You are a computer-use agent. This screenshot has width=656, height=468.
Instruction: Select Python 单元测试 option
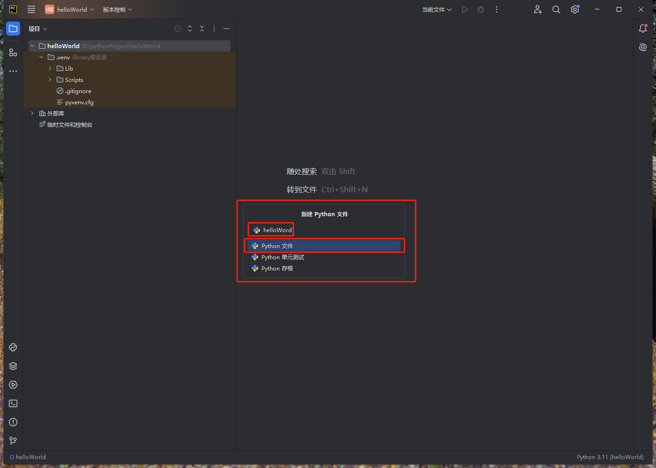324,257
